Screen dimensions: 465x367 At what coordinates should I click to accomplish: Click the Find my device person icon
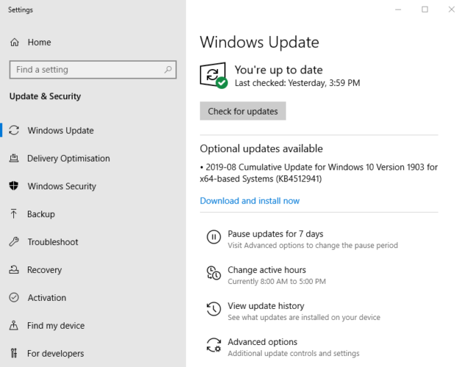14,325
